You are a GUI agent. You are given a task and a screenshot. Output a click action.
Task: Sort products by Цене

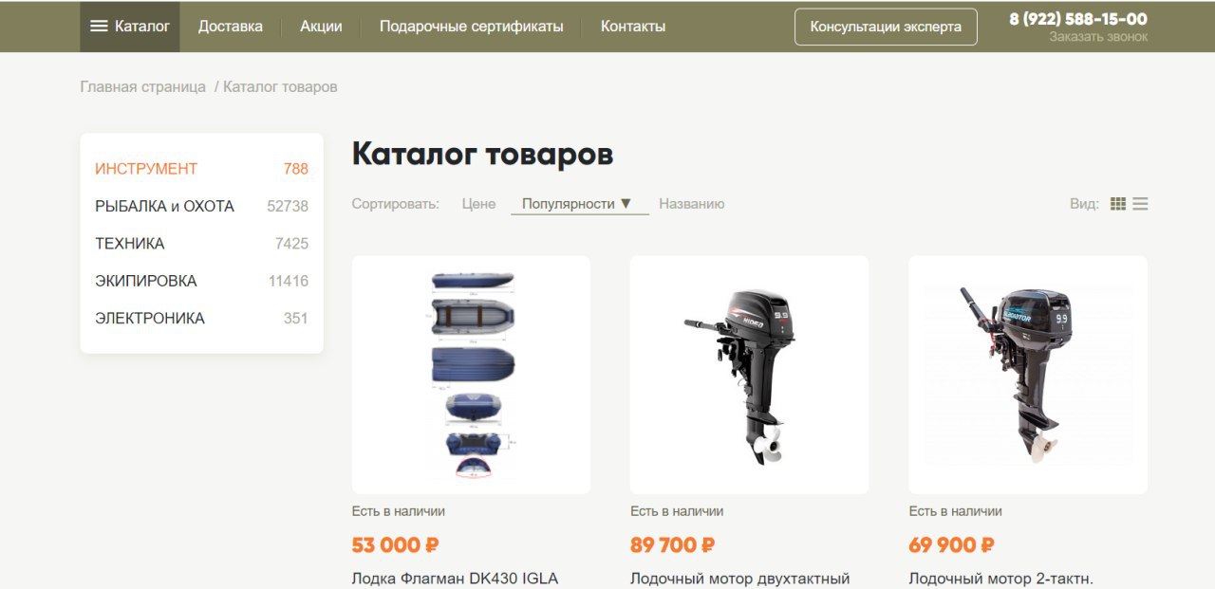pyautogui.click(x=478, y=204)
